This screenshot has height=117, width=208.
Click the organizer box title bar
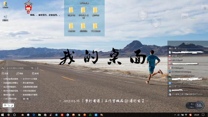pyautogui.click(x=84, y=3)
